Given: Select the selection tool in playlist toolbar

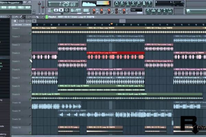Looking at the screenshot, I should point(40,17).
